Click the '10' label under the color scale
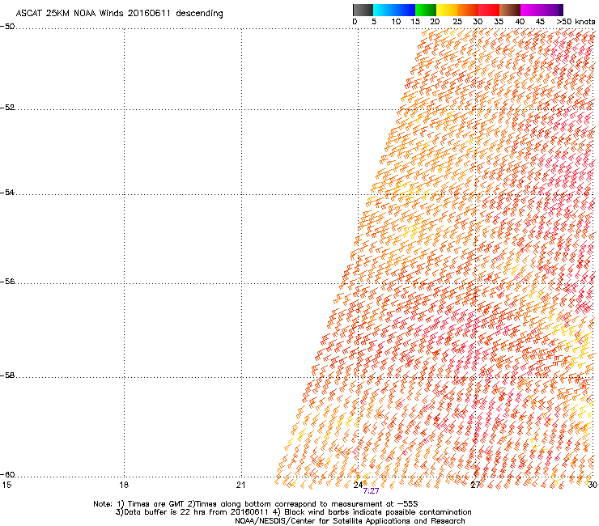Image resolution: width=599 pixels, height=526 pixels. coord(396,22)
